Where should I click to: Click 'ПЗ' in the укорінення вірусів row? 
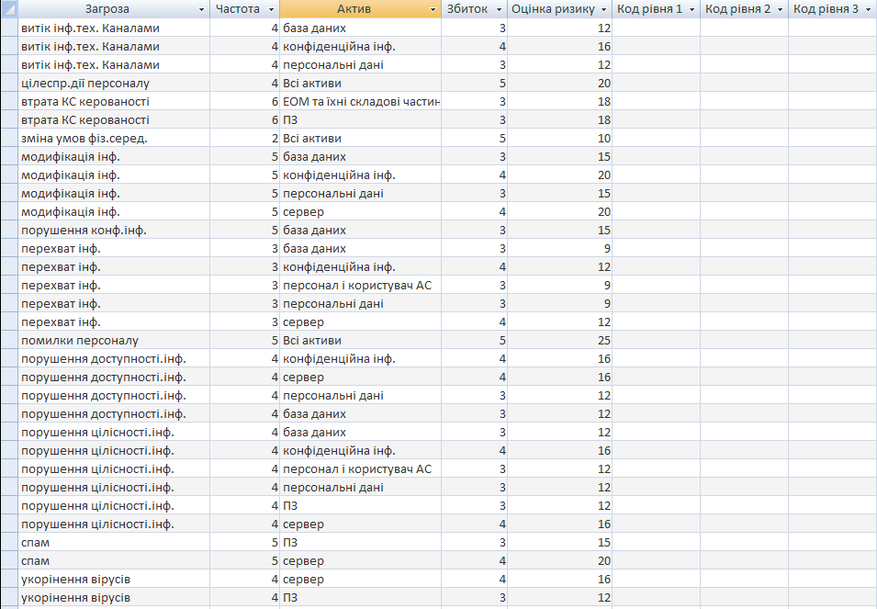[x=360, y=598]
